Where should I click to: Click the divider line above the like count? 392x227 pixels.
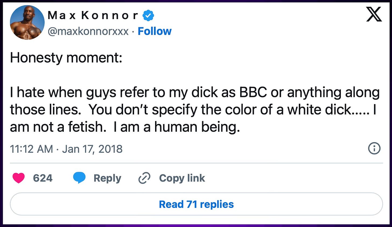[196, 163]
